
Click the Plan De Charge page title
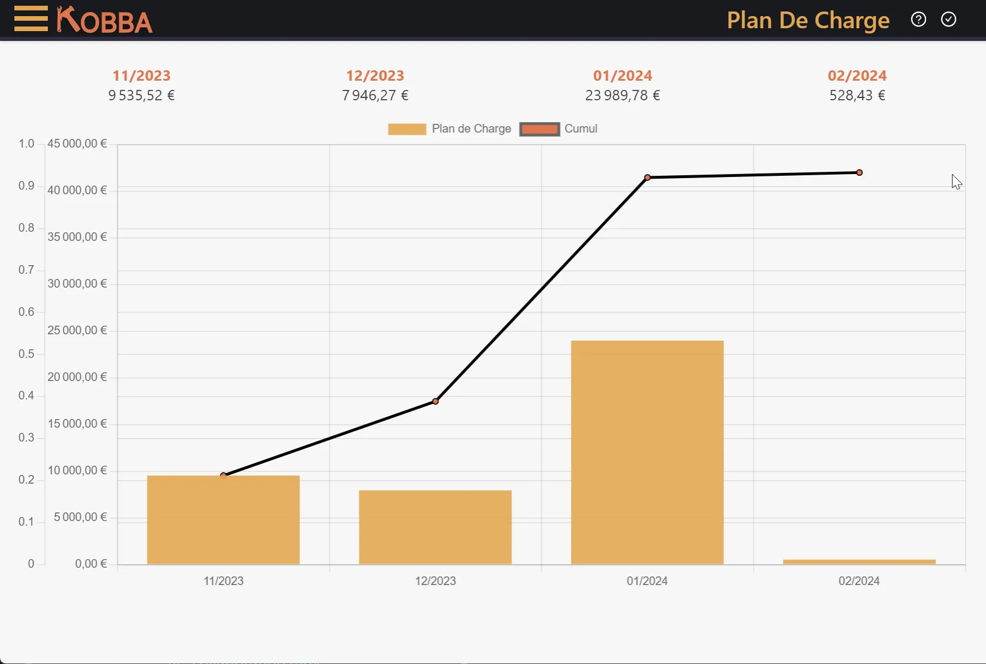coord(808,21)
